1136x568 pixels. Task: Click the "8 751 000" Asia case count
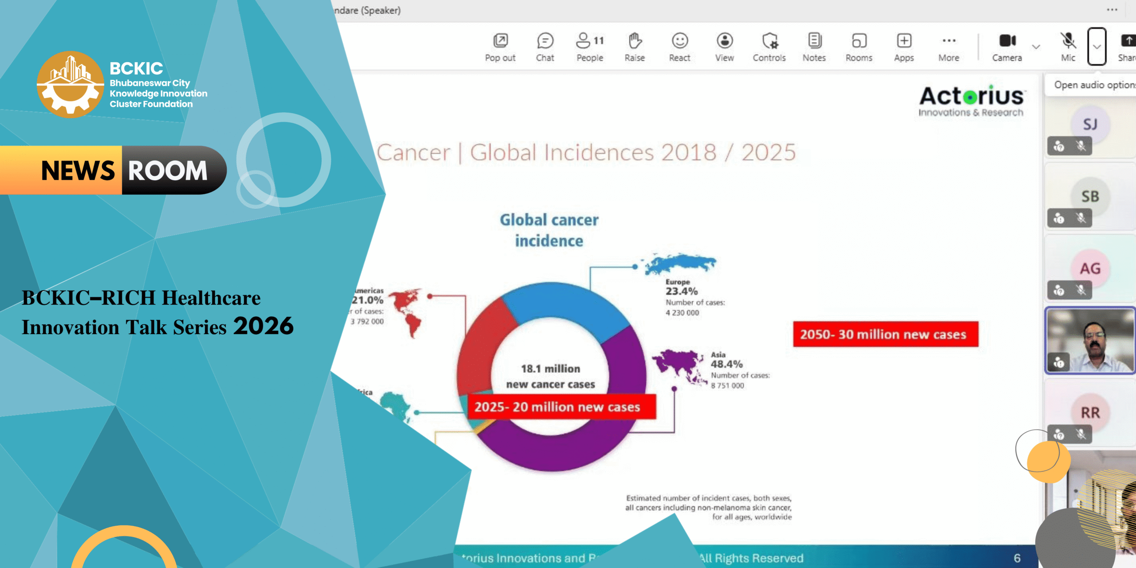tap(727, 386)
